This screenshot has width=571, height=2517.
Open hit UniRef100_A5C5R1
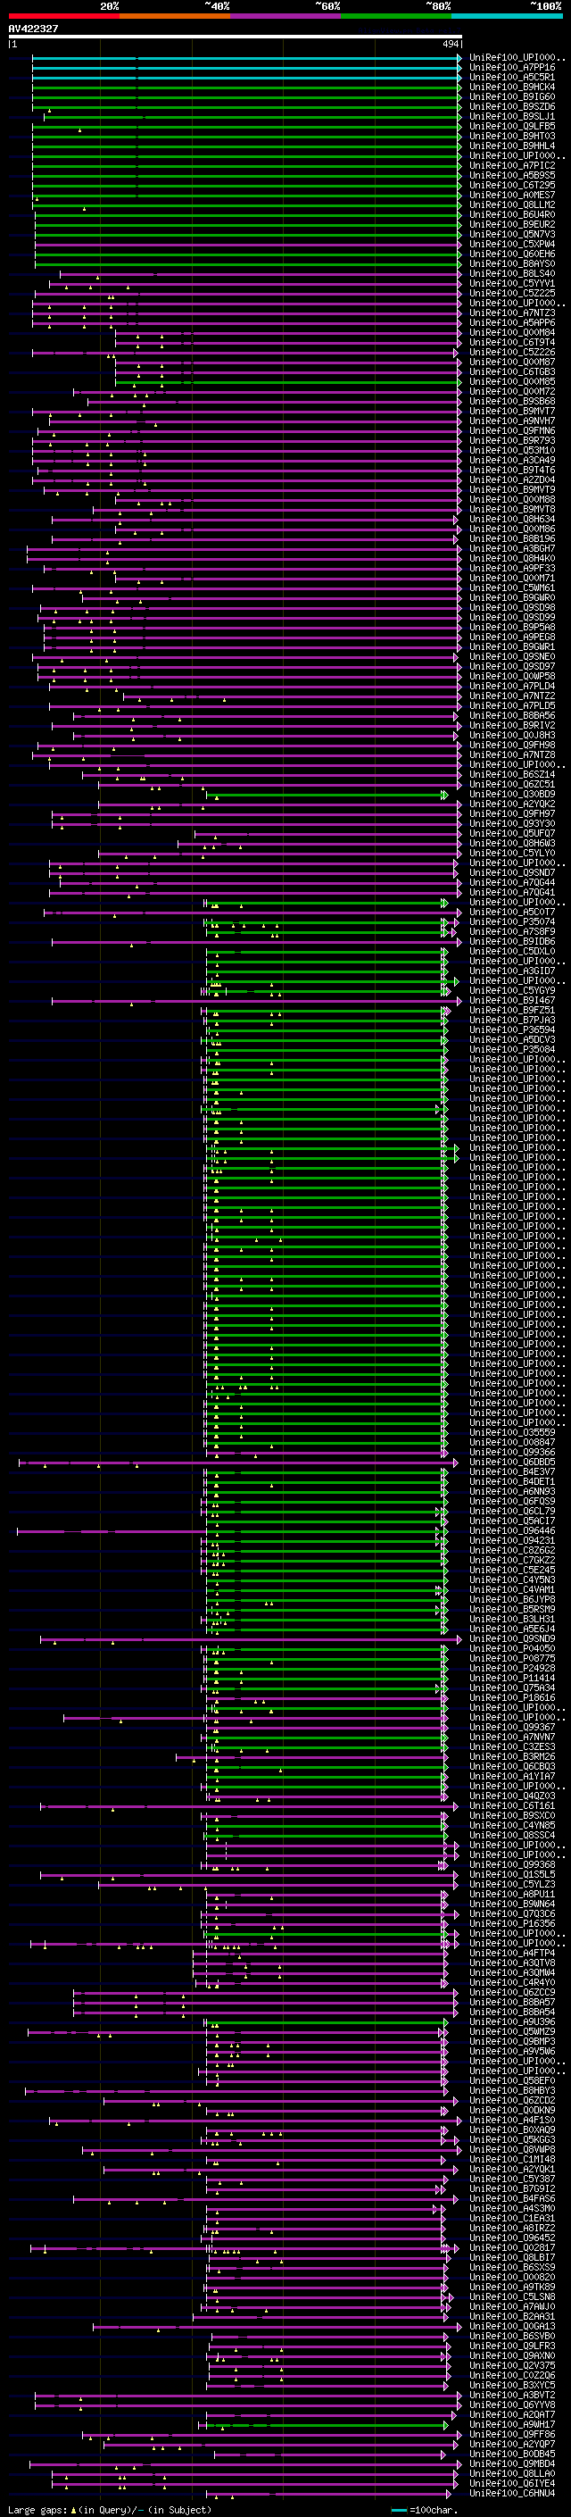512,77
